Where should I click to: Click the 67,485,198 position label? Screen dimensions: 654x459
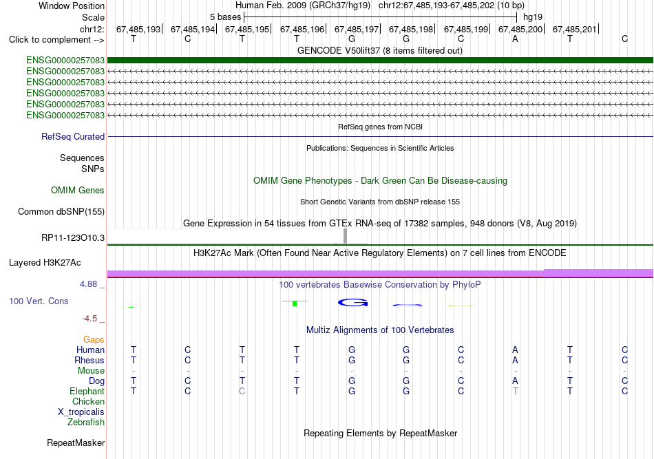tap(411, 29)
